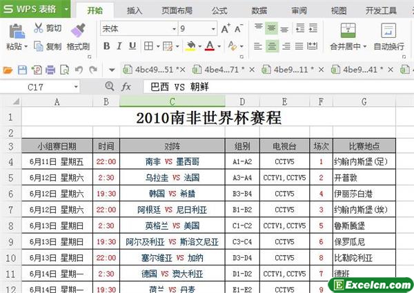The height and width of the screenshot is (293, 414).
Task: Click the undo arrow icon
Action: tap(79, 70)
